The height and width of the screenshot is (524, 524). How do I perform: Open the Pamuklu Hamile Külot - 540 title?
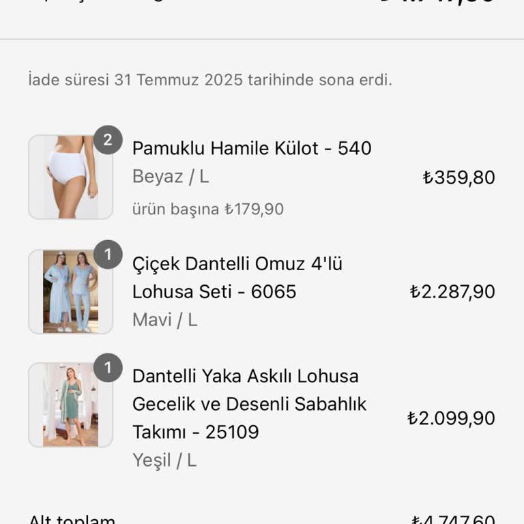252,148
